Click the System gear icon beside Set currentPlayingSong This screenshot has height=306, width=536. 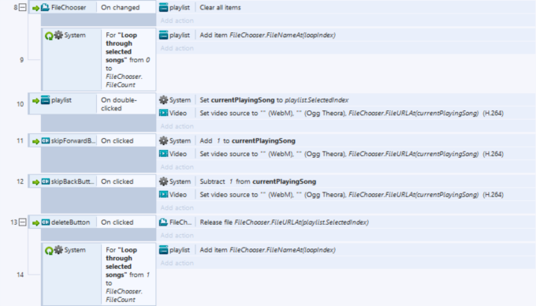click(164, 100)
